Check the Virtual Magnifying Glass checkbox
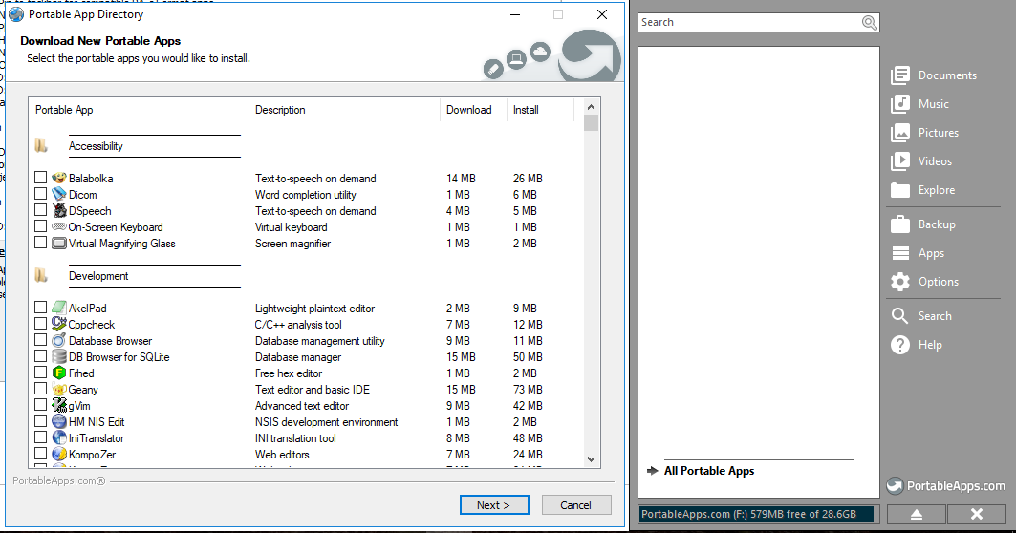This screenshot has width=1016, height=533. pyautogui.click(x=41, y=243)
